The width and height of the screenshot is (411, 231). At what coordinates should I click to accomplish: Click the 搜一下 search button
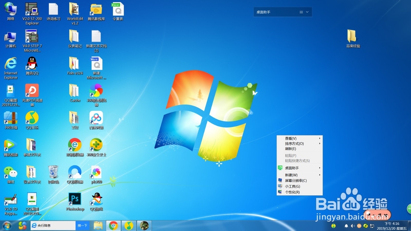point(82,226)
